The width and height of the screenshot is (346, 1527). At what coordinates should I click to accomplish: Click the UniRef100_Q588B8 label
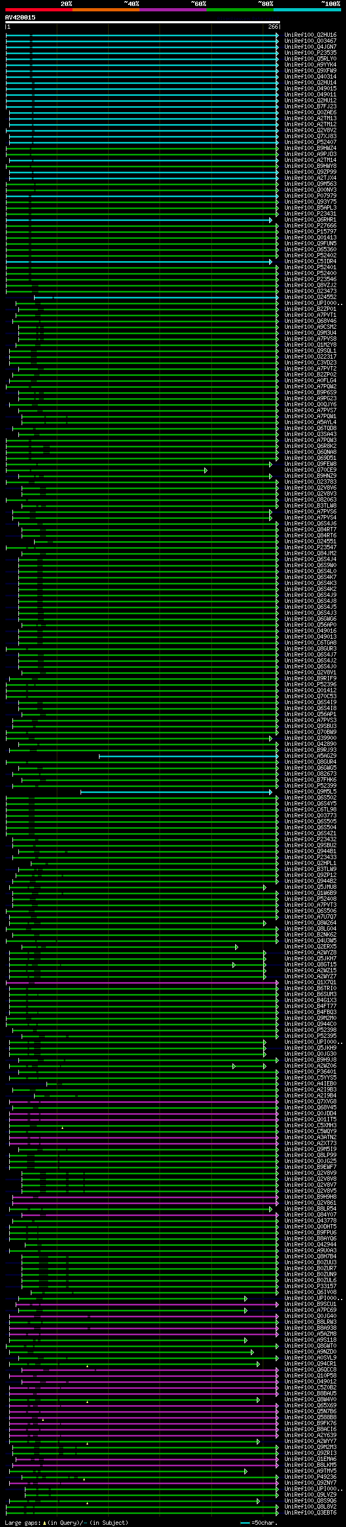[310, 1418]
